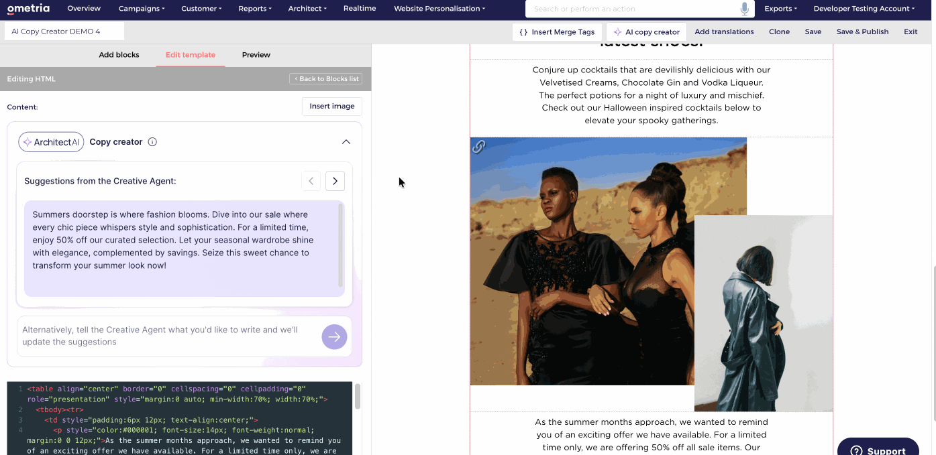Expand the Developer Testing Account menu
This screenshot has height=455, width=936.
point(864,9)
